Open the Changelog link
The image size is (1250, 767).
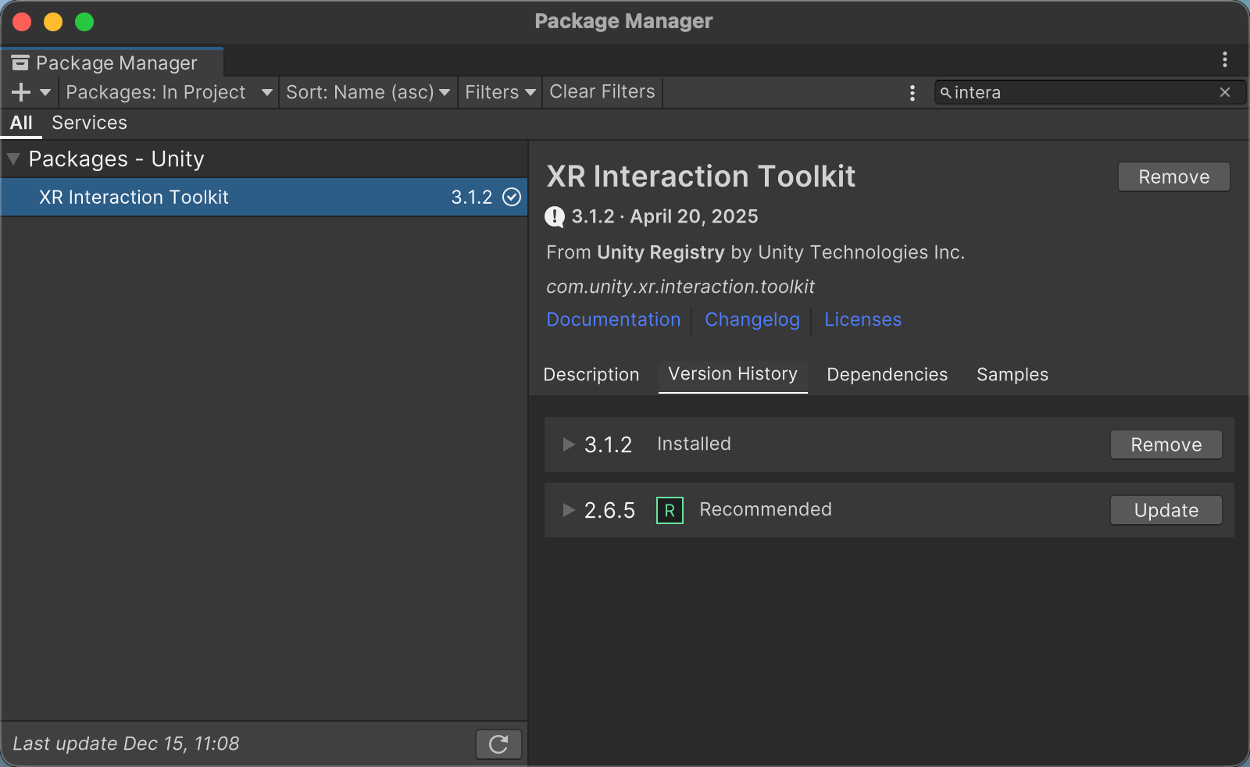pyautogui.click(x=752, y=319)
